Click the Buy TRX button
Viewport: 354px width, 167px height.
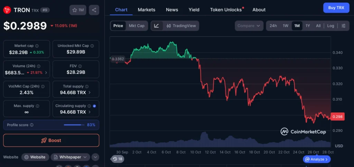coord(336,8)
